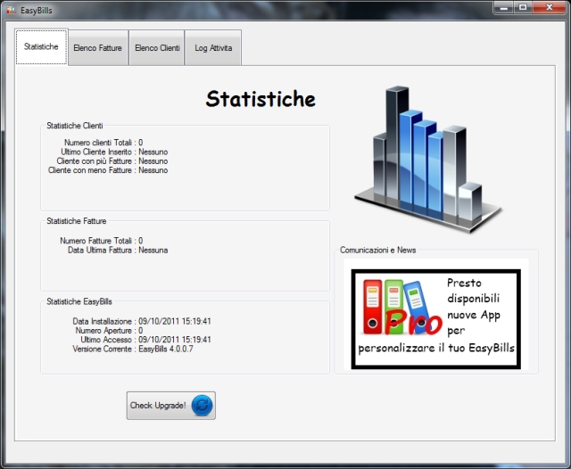Image resolution: width=571 pixels, height=469 pixels.
Task: Click 'Numero Aperture : 0' text
Action: coord(109,331)
